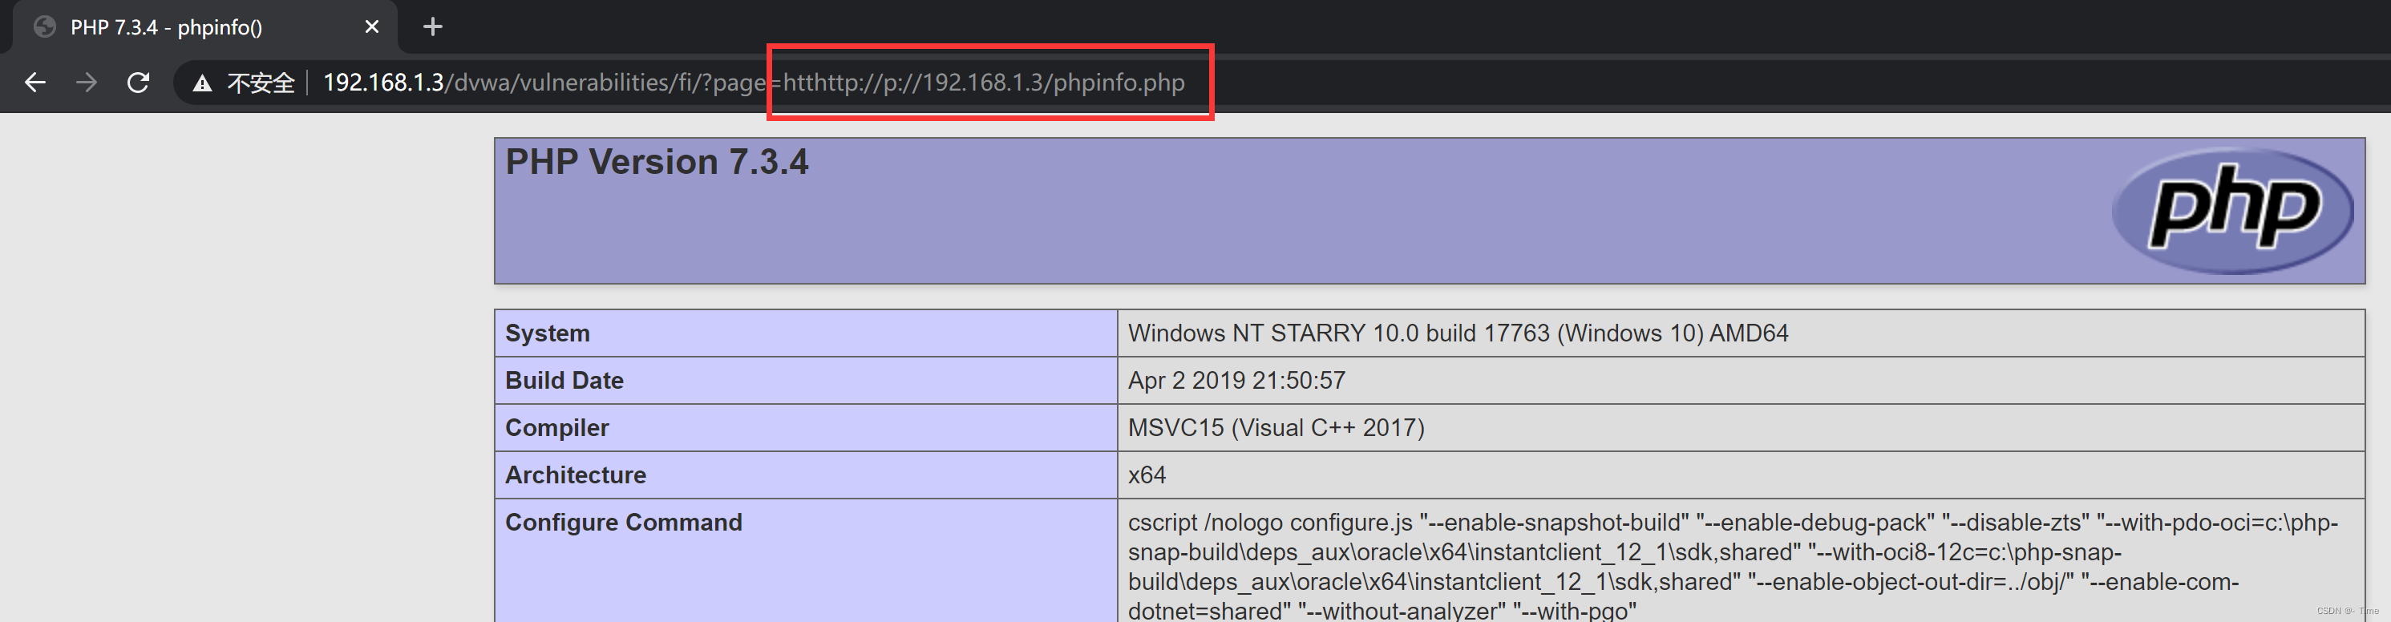The height and width of the screenshot is (622, 2391).
Task: Click the Build Date row label
Action: pyautogui.click(x=564, y=381)
